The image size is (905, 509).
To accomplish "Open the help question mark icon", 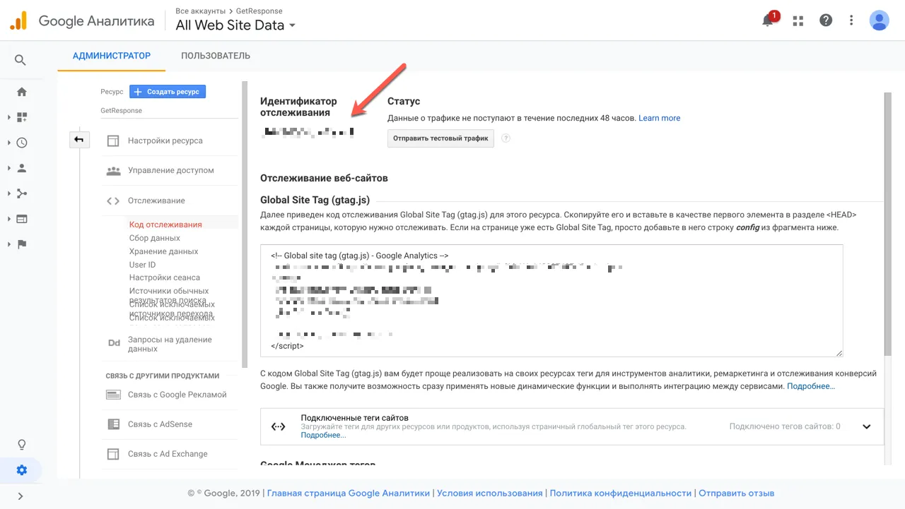I will tap(826, 20).
